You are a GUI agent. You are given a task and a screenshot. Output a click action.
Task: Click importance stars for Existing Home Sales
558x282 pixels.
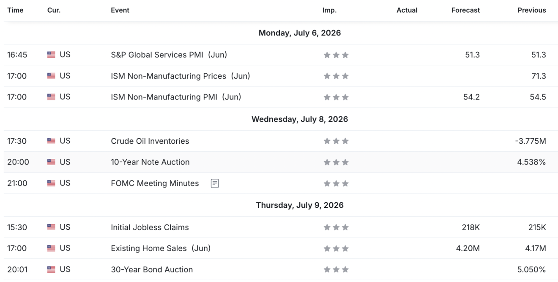click(x=336, y=248)
